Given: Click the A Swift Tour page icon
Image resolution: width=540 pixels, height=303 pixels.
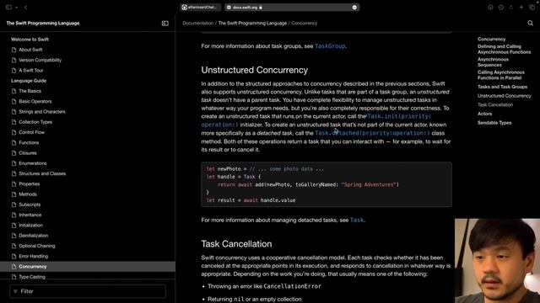Looking at the screenshot, I should (x=13, y=71).
